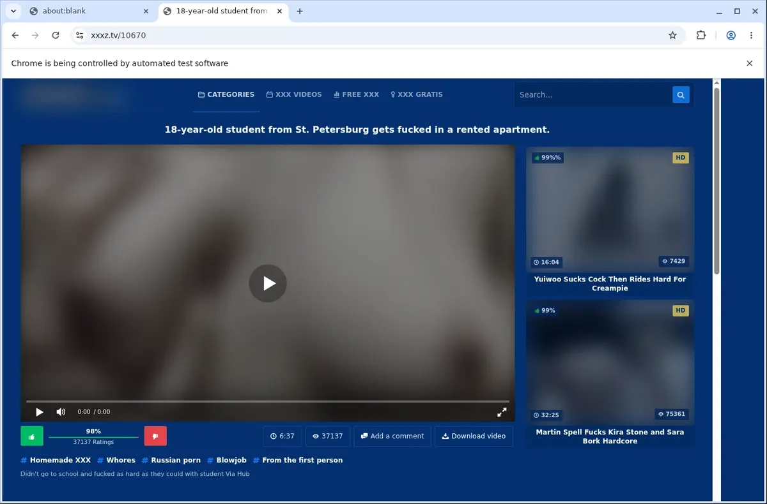
Task: Open the XXX VIDEOS menu item
Action: click(x=294, y=94)
